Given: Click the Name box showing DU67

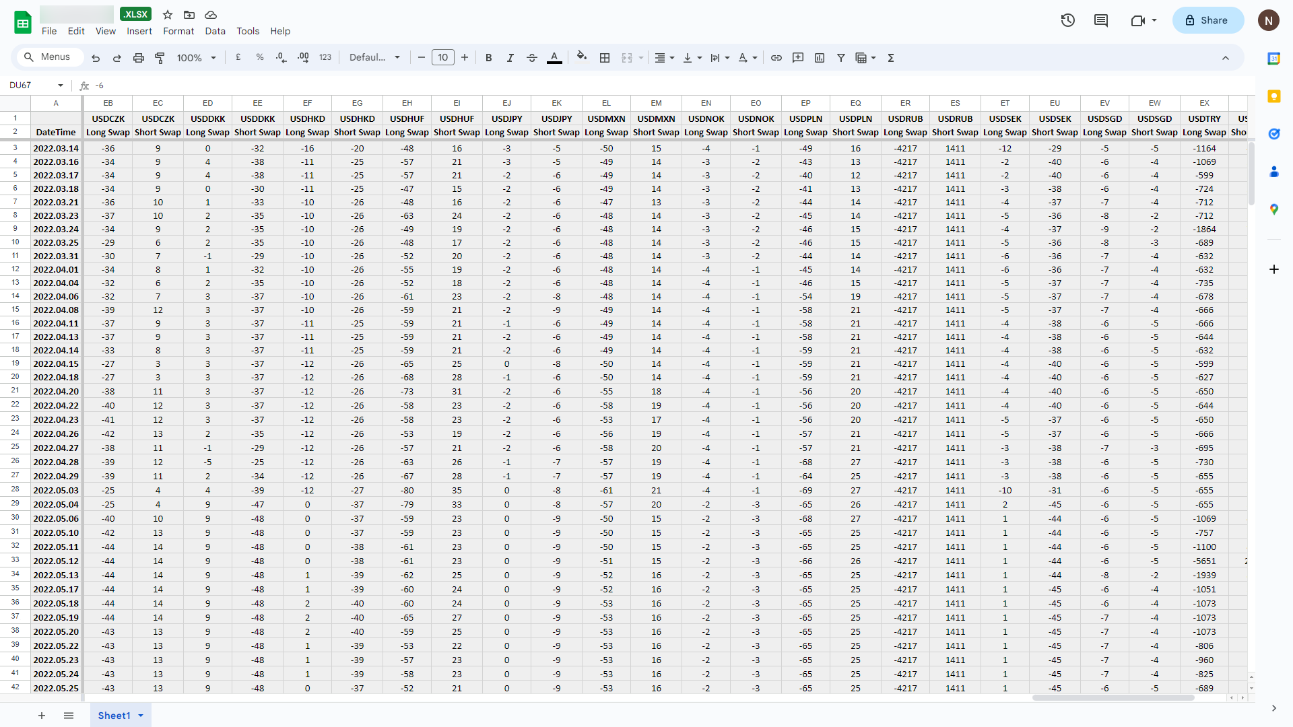Looking at the screenshot, I should (30, 85).
